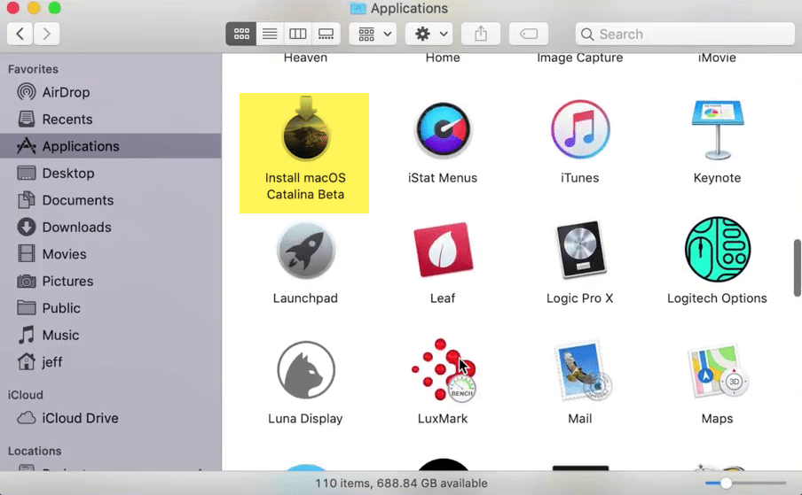The width and height of the screenshot is (802, 495).
Task: Click the Applications folder title icon
Action: pos(358,8)
